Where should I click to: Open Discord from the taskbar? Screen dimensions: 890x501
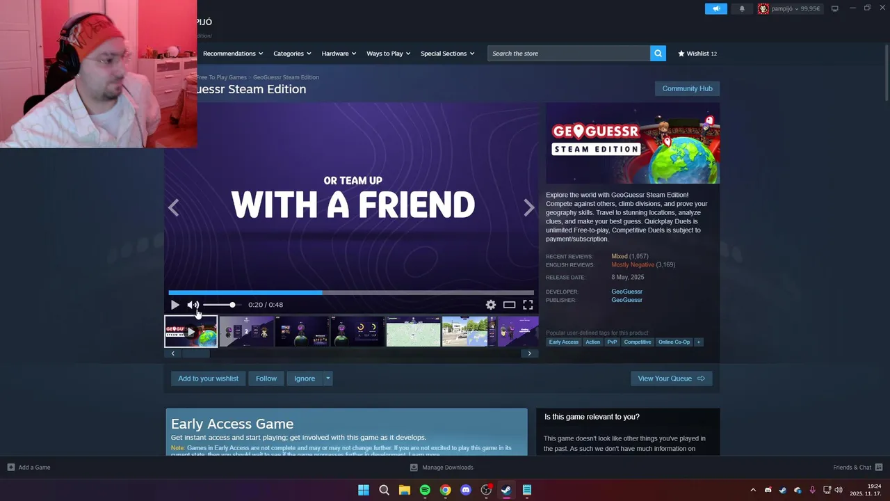coord(466,490)
